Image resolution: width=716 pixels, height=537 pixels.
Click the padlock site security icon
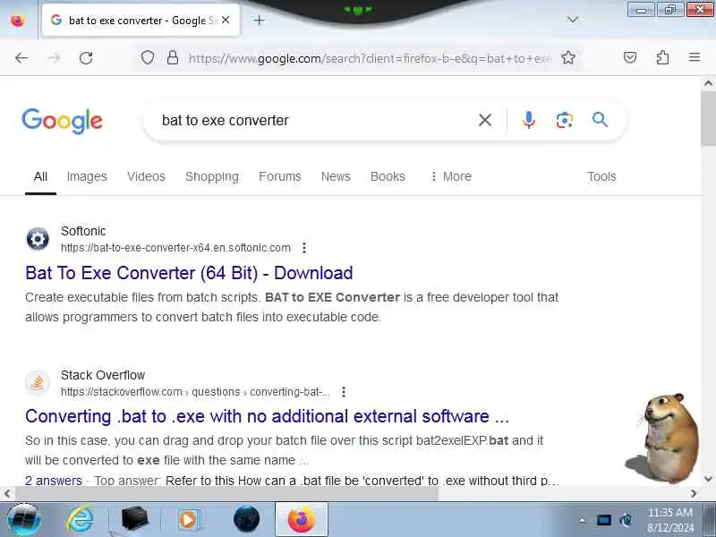tap(173, 57)
